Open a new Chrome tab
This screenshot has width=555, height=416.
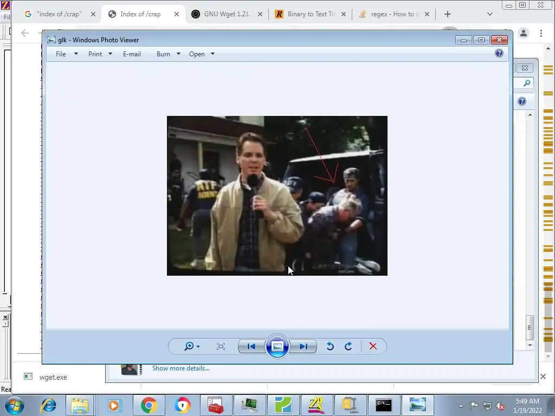tap(448, 14)
